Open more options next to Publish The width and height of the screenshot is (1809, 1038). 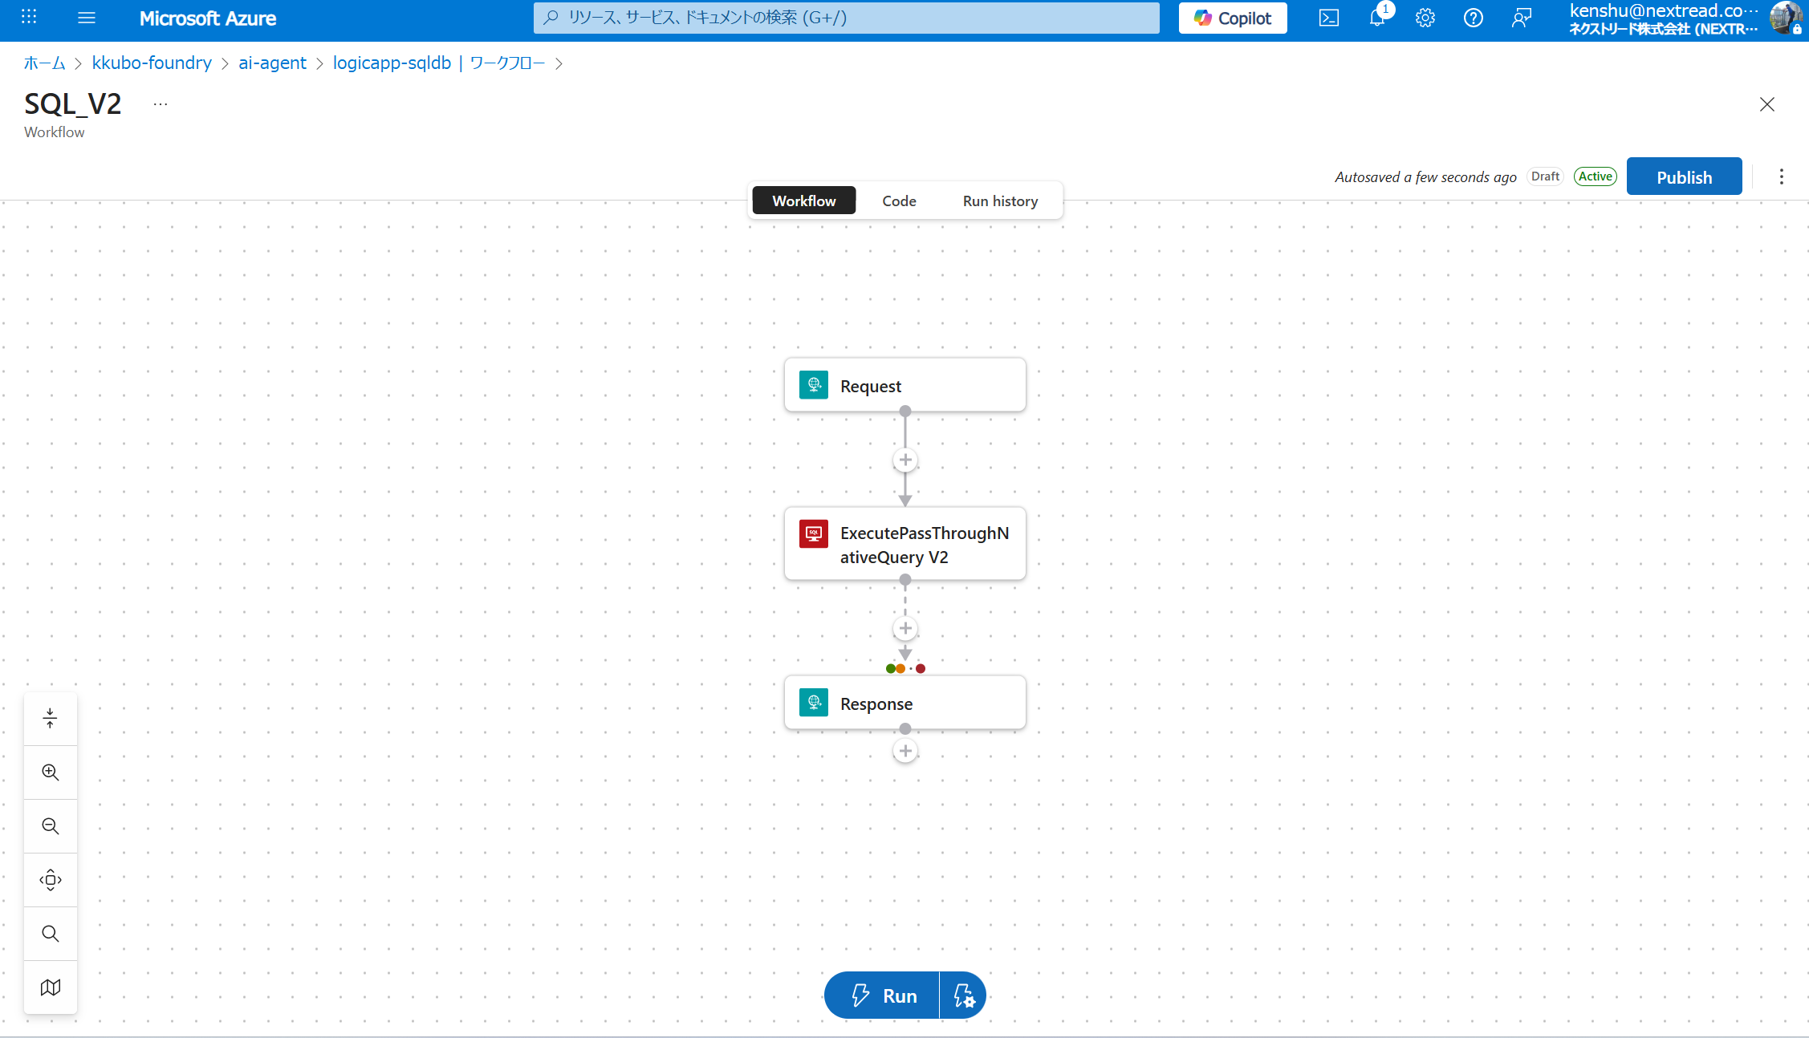(1781, 177)
